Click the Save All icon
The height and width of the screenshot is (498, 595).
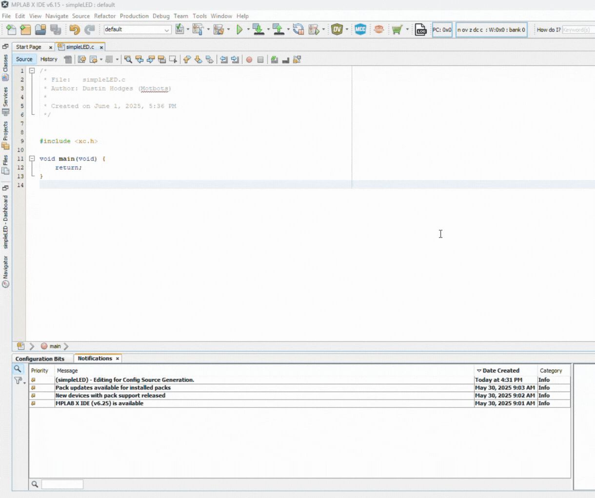[x=56, y=30]
